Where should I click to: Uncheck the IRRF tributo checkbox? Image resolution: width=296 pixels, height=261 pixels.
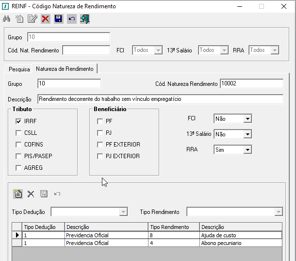coord(18,121)
